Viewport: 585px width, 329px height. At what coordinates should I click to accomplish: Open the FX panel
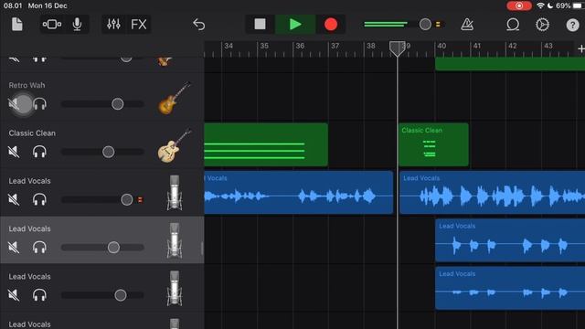click(139, 25)
